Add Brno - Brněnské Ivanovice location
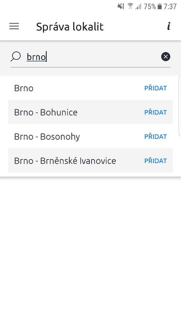Screen dimensions: 181x323 (156, 161)
